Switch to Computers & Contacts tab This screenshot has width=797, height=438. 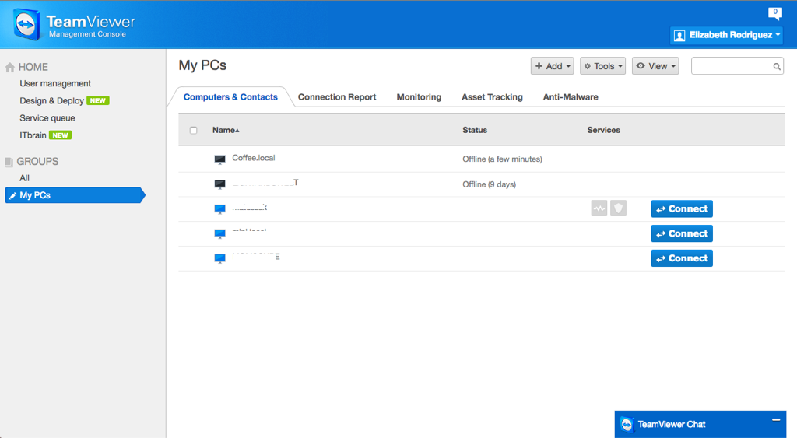tap(230, 97)
